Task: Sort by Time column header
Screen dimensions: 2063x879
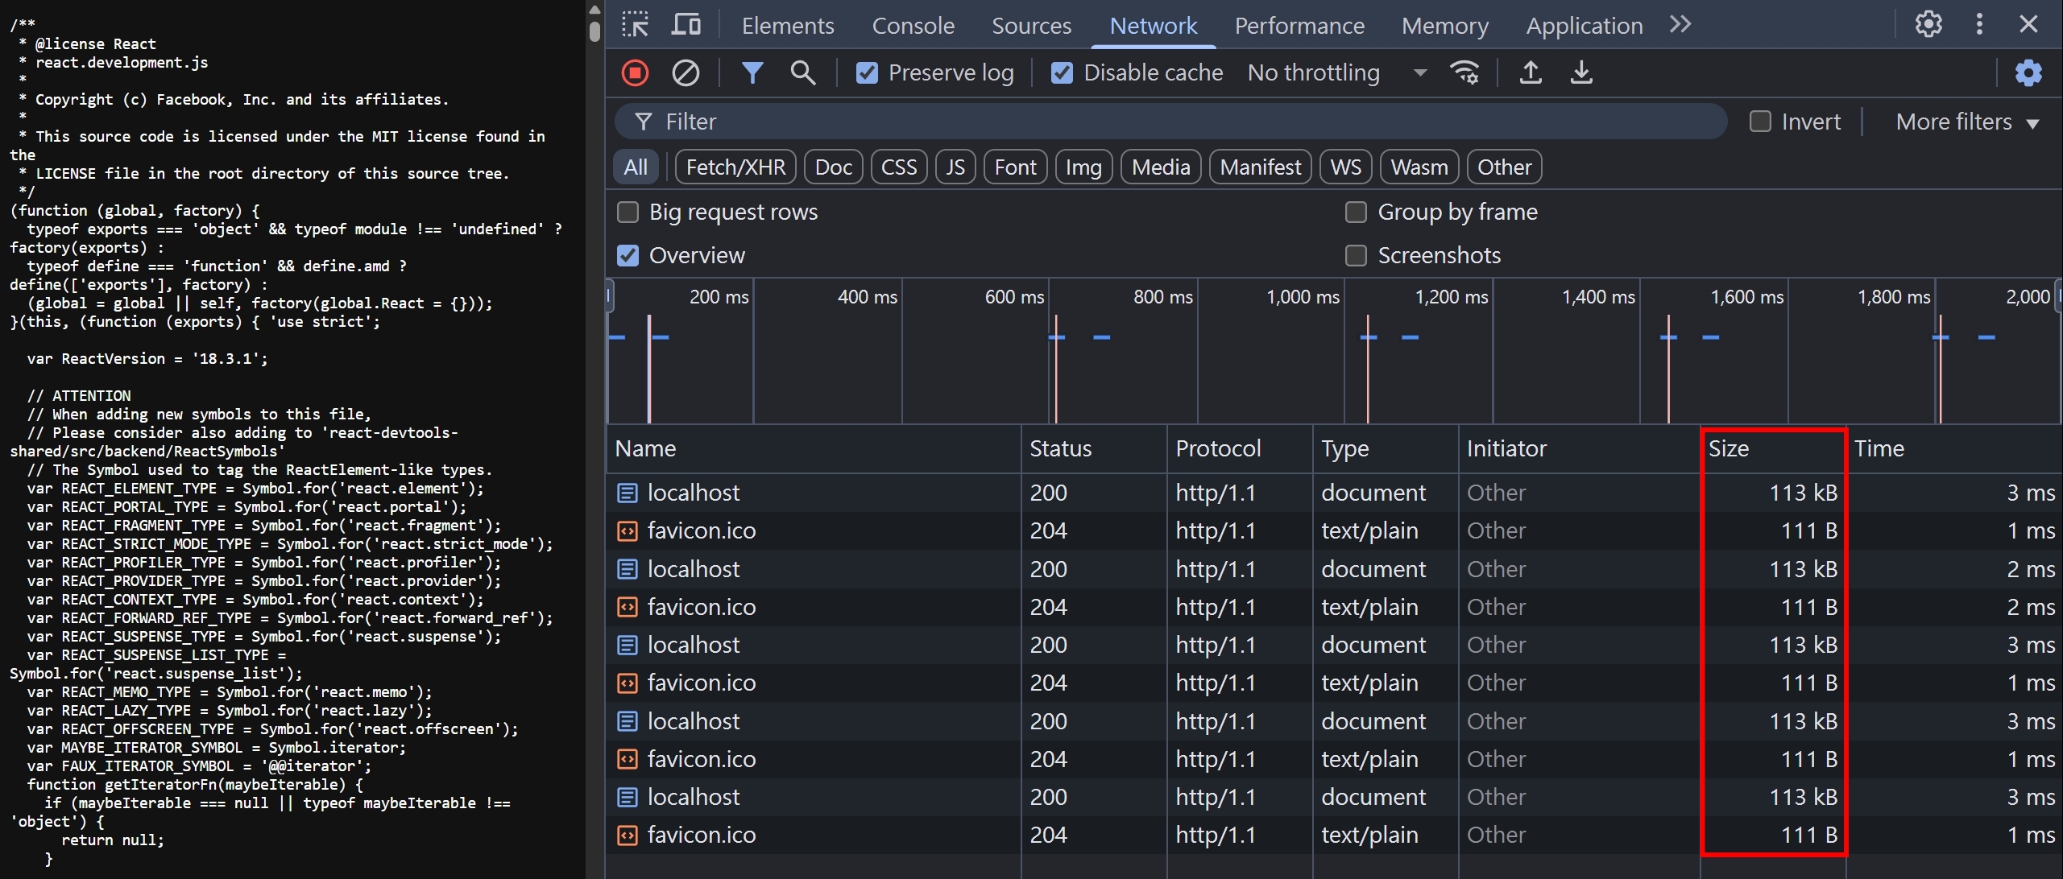Action: 1953,449
